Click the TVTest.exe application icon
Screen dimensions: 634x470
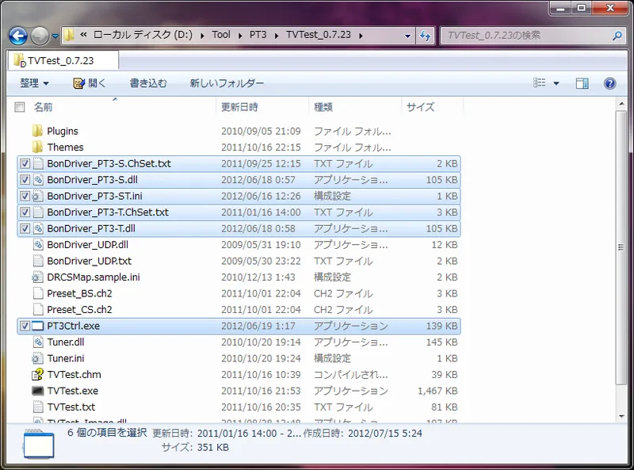tap(37, 391)
